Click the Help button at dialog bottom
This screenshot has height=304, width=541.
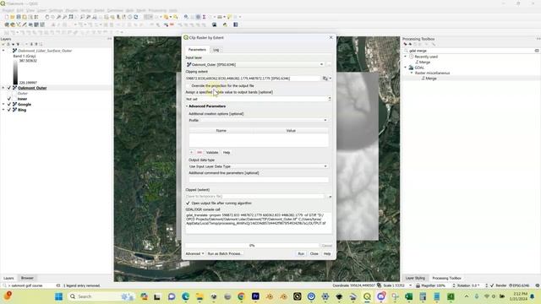pyautogui.click(x=327, y=253)
